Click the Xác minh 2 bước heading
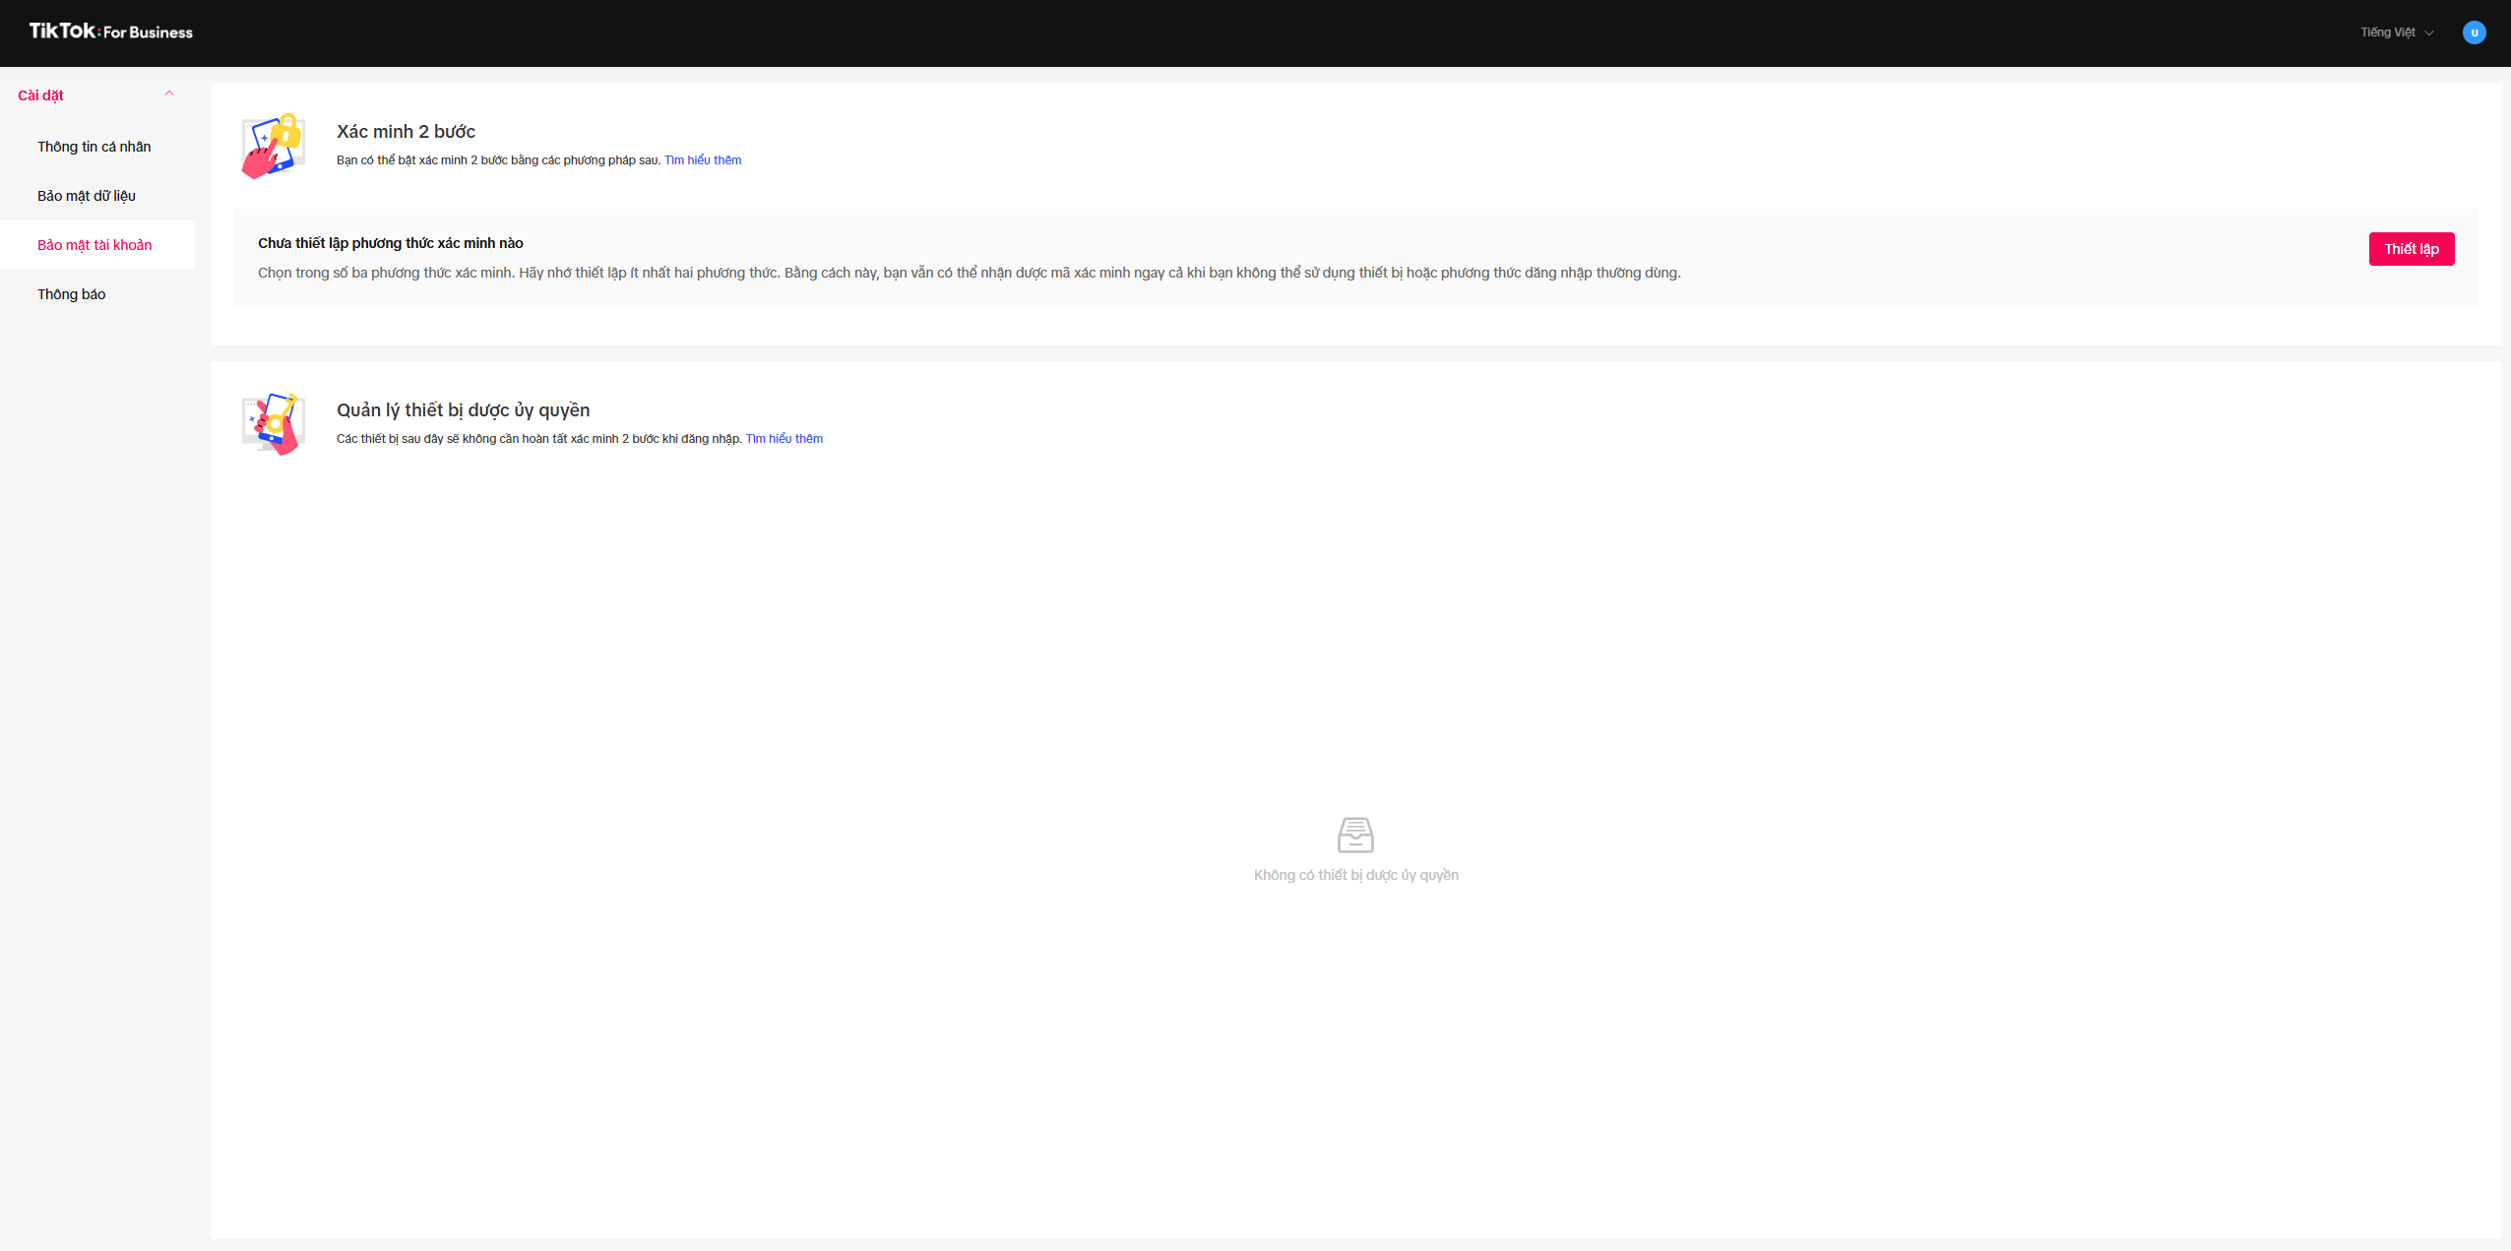This screenshot has height=1251, width=2511. pyautogui.click(x=406, y=132)
